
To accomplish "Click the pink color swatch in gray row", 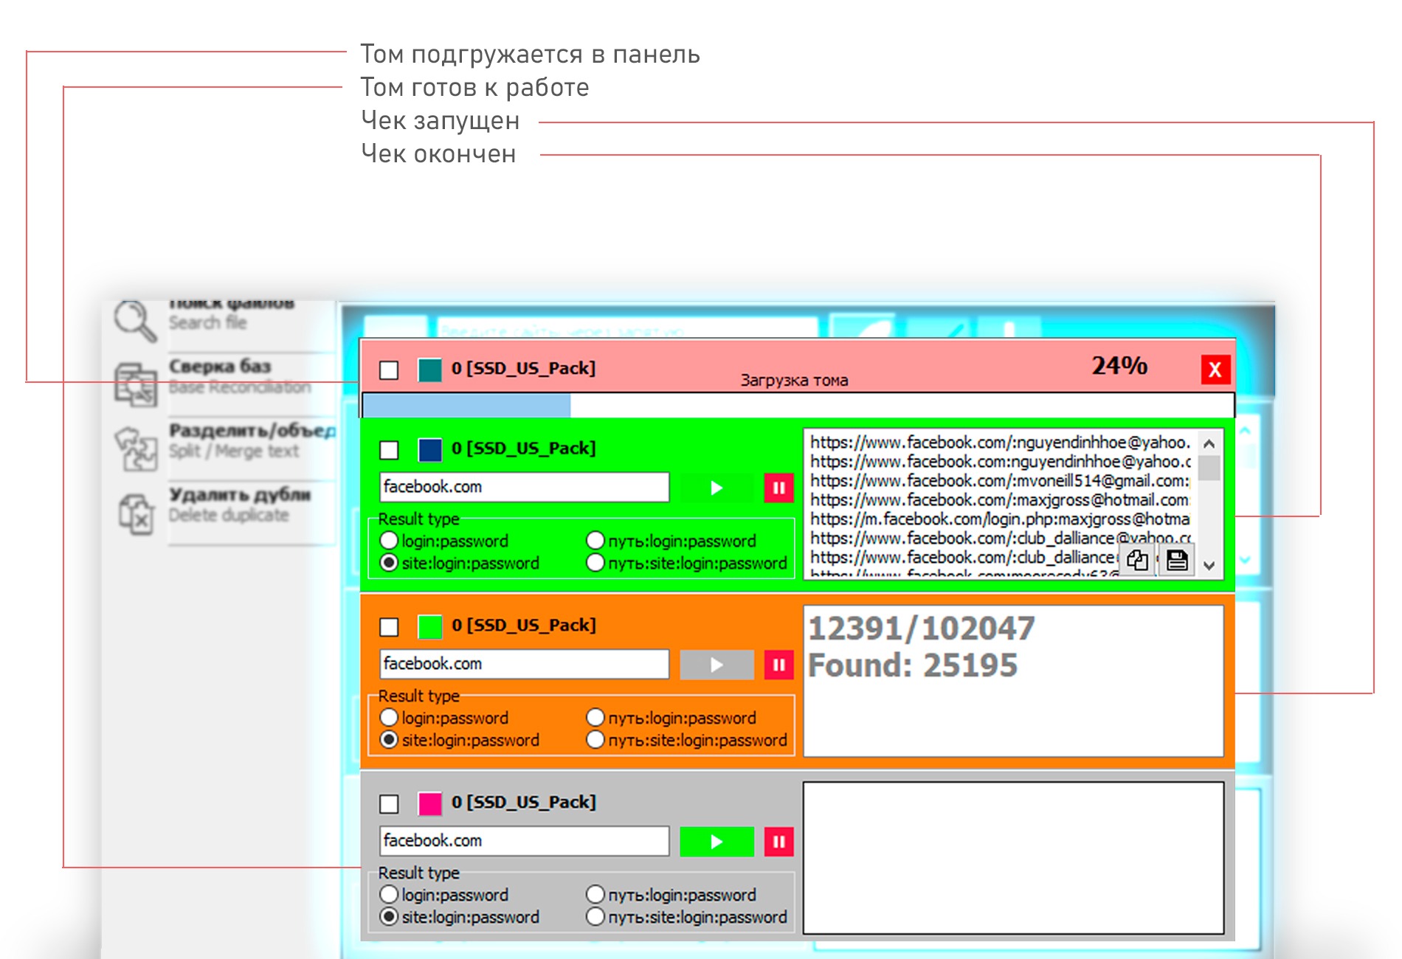I will (430, 803).
